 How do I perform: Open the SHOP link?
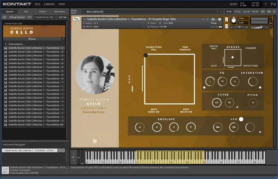point(233,4)
